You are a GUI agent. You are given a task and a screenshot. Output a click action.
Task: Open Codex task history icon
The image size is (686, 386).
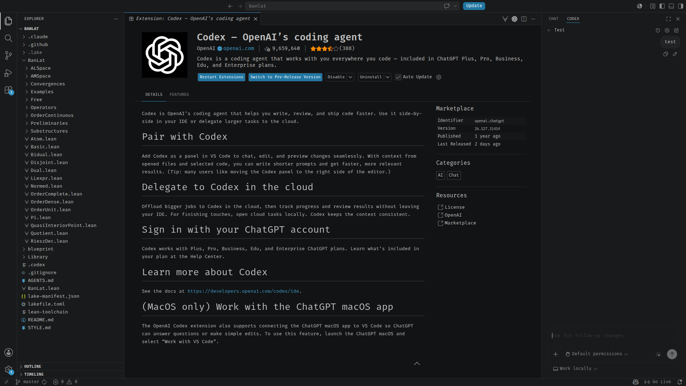coord(658,30)
